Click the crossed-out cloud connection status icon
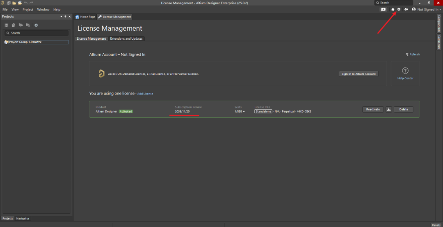 coord(406,9)
